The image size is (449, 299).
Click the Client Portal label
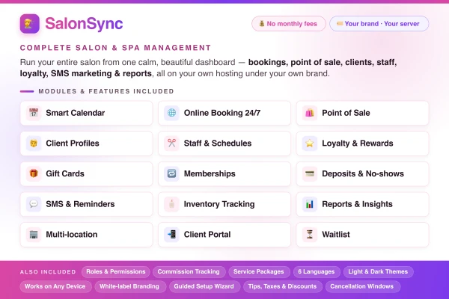coord(207,234)
